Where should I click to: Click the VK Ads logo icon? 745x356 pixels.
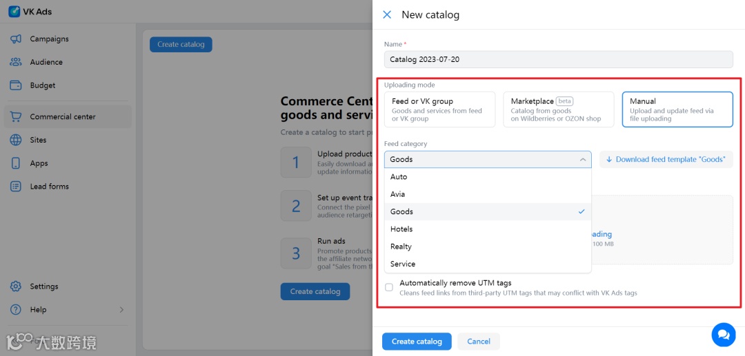[14, 12]
